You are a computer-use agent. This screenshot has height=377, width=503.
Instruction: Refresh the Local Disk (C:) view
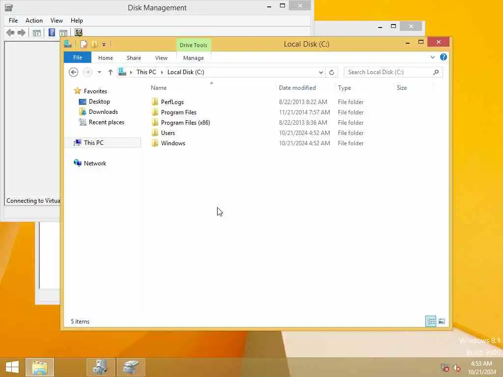pos(332,72)
